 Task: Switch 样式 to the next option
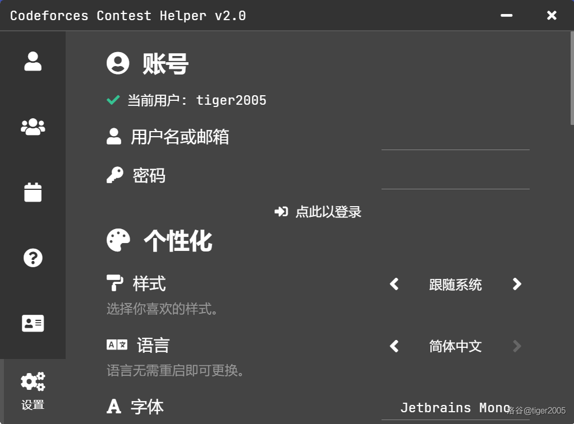517,285
